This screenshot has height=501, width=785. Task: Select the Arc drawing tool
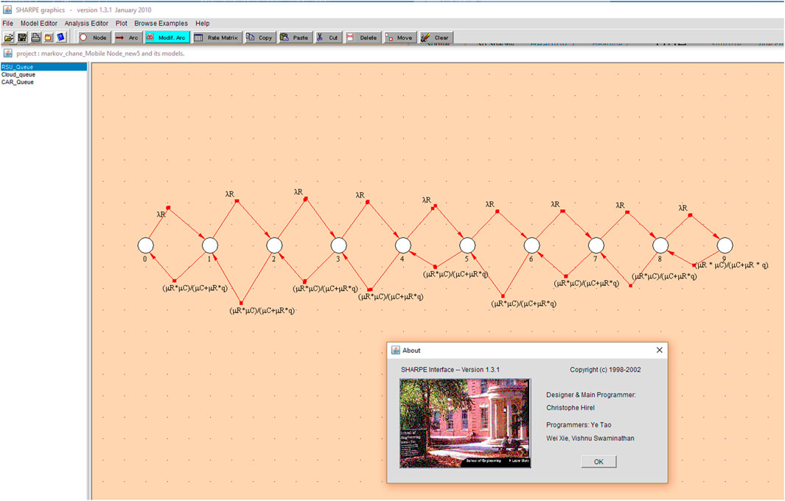(127, 37)
